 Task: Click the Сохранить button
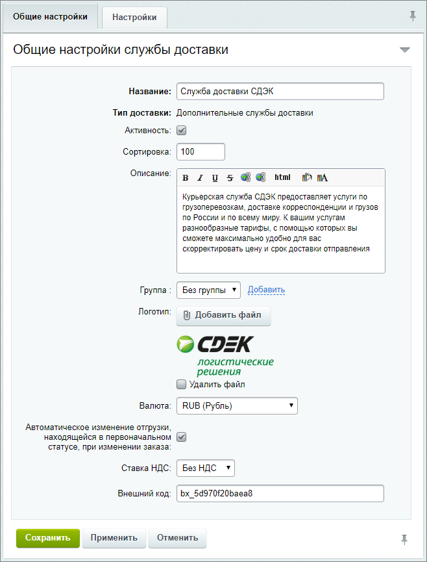click(x=47, y=538)
